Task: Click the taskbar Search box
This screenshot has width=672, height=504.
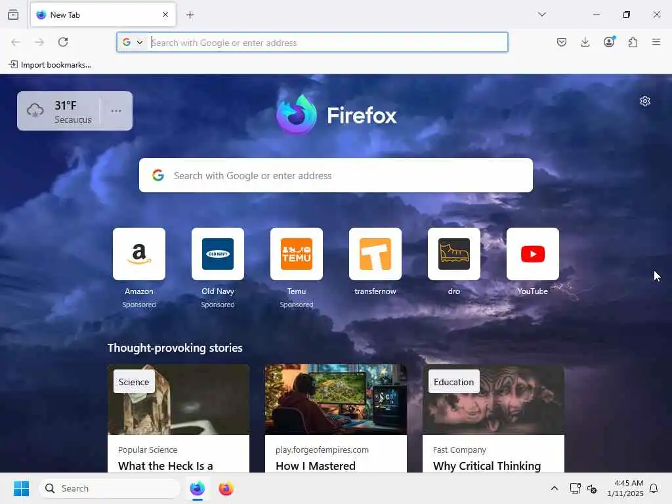Action: [x=110, y=488]
